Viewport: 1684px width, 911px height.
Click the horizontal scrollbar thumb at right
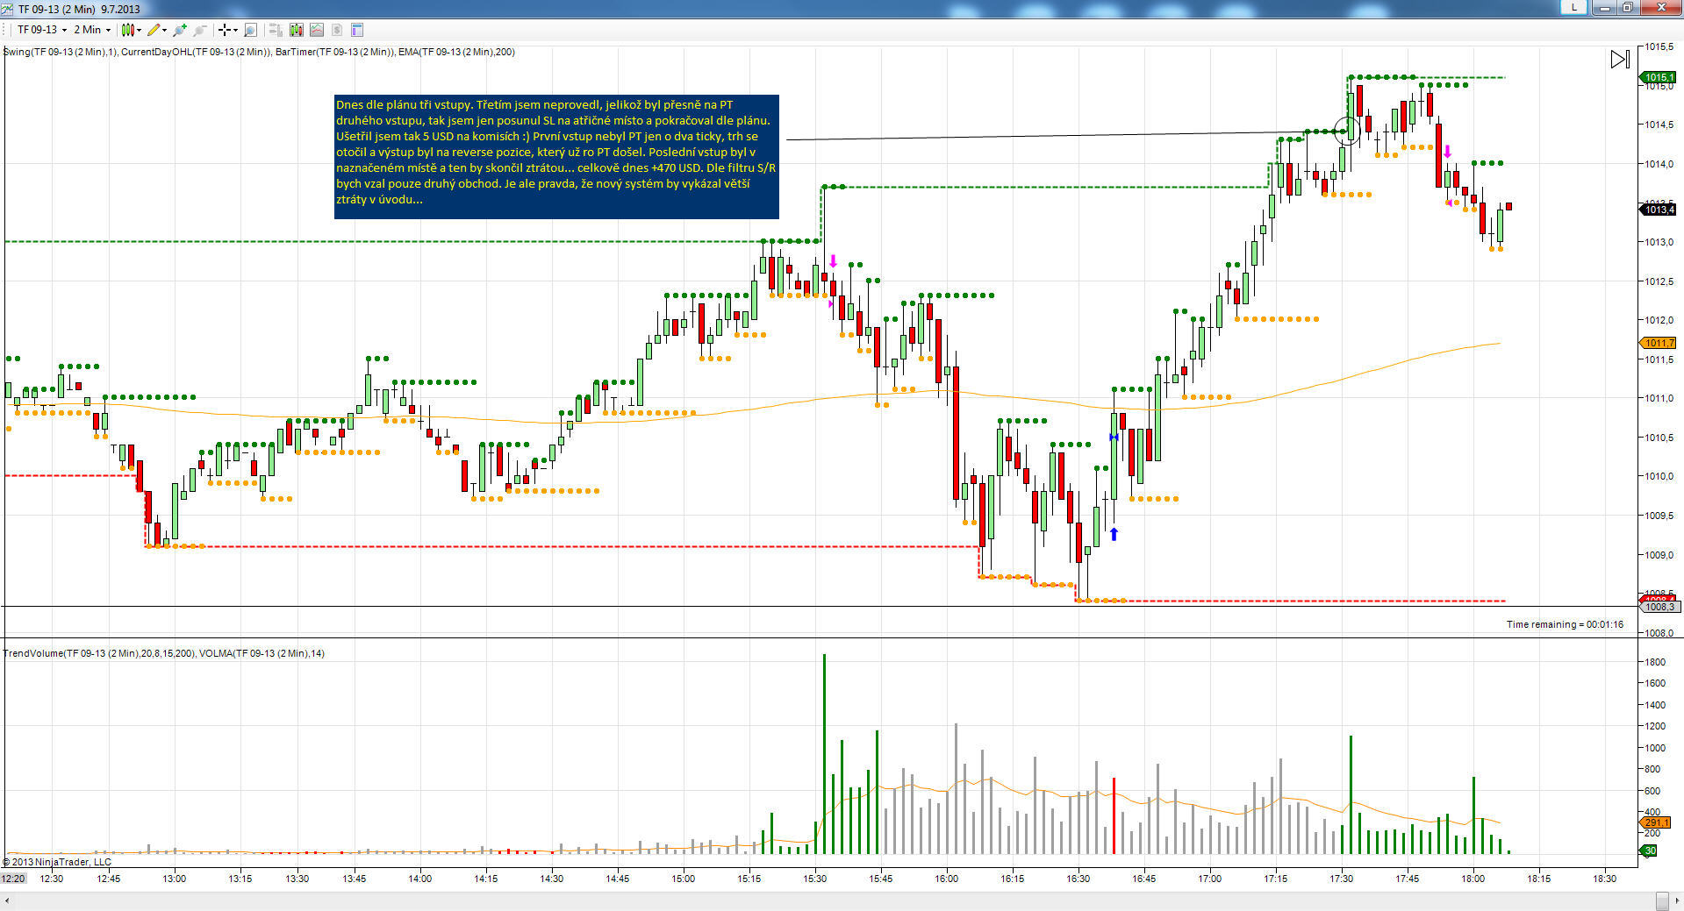[1661, 901]
